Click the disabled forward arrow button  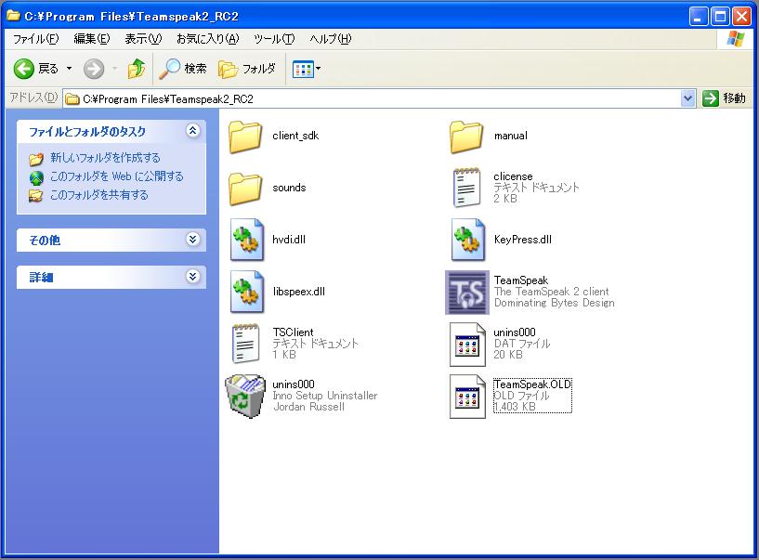click(94, 69)
